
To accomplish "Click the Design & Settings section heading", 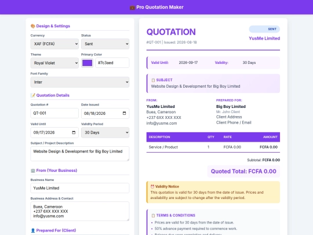I will pyautogui.click(x=53, y=26).
